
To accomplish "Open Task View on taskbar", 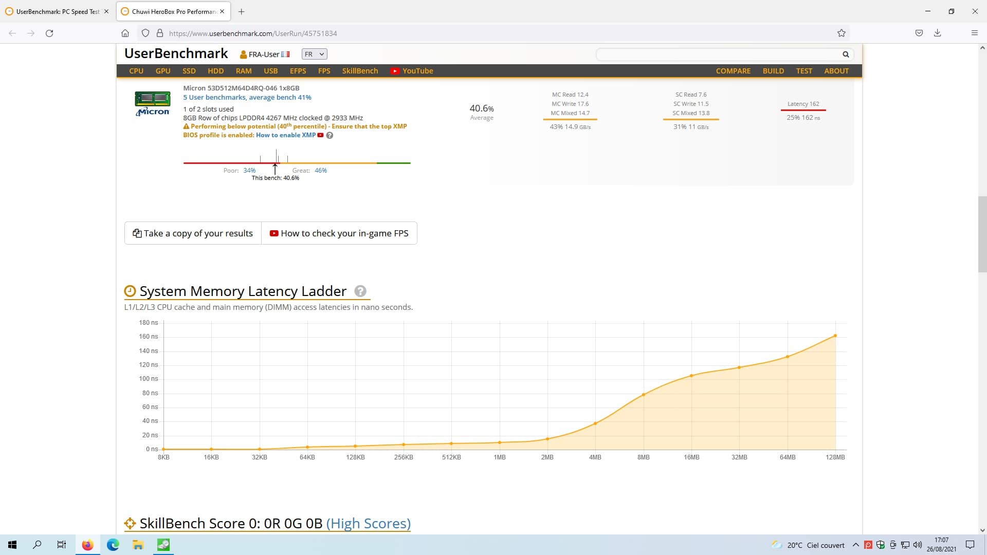I will (x=62, y=545).
